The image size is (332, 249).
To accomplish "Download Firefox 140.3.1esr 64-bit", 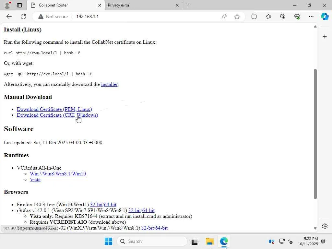I will 110,205.
